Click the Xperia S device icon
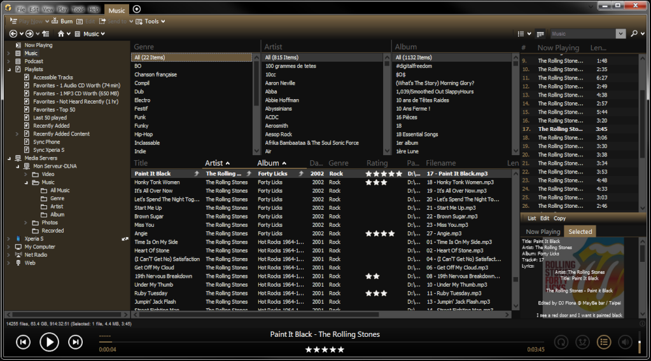This screenshot has width=651, height=361. (x=18, y=238)
